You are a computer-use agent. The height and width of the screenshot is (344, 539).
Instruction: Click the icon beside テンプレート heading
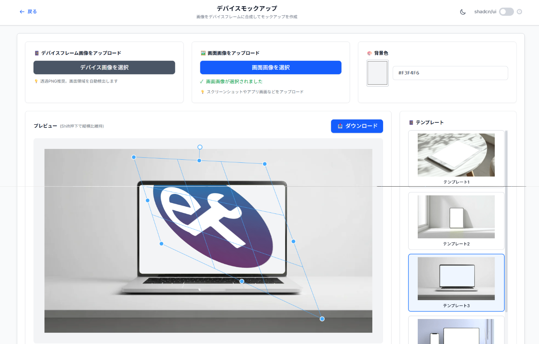click(411, 122)
